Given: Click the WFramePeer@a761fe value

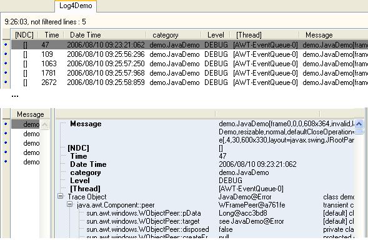Looking at the screenshot, I should tap(252, 205).
